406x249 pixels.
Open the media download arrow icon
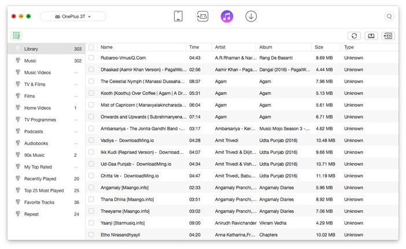coord(251,16)
